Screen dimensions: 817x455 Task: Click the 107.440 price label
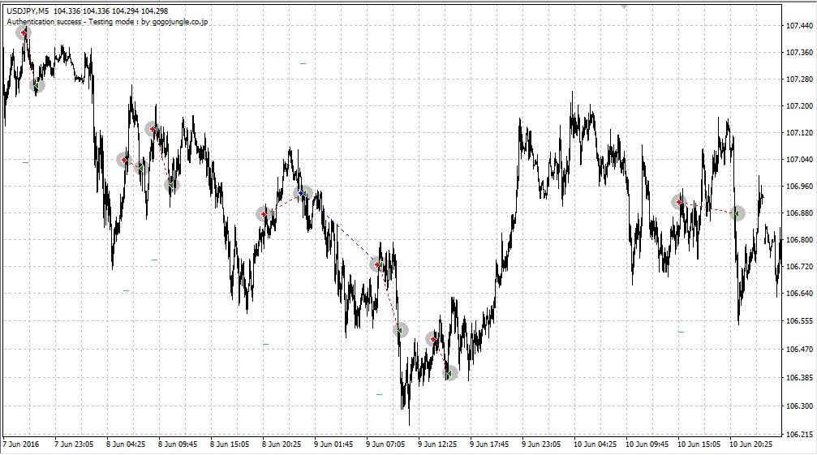click(799, 25)
